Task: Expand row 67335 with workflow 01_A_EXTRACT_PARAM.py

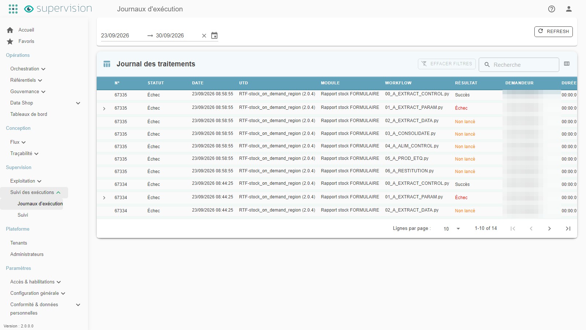Action: [104, 109]
